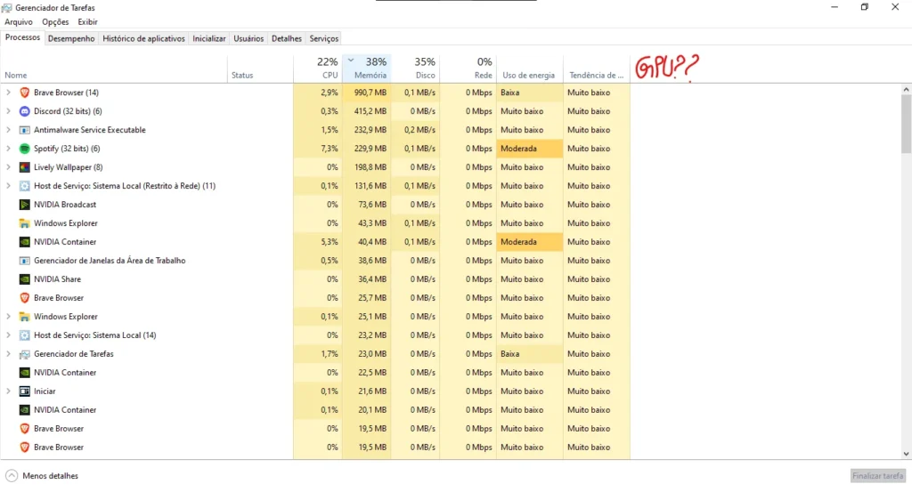Click the NVIDIA Container 22,5 MB icon
This screenshot has height=492, width=912.
(x=24, y=373)
